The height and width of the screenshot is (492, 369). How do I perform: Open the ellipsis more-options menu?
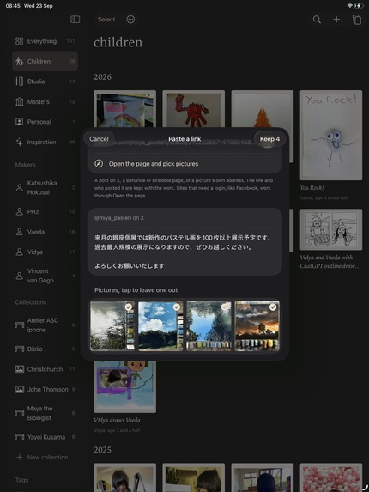(130, 20)
